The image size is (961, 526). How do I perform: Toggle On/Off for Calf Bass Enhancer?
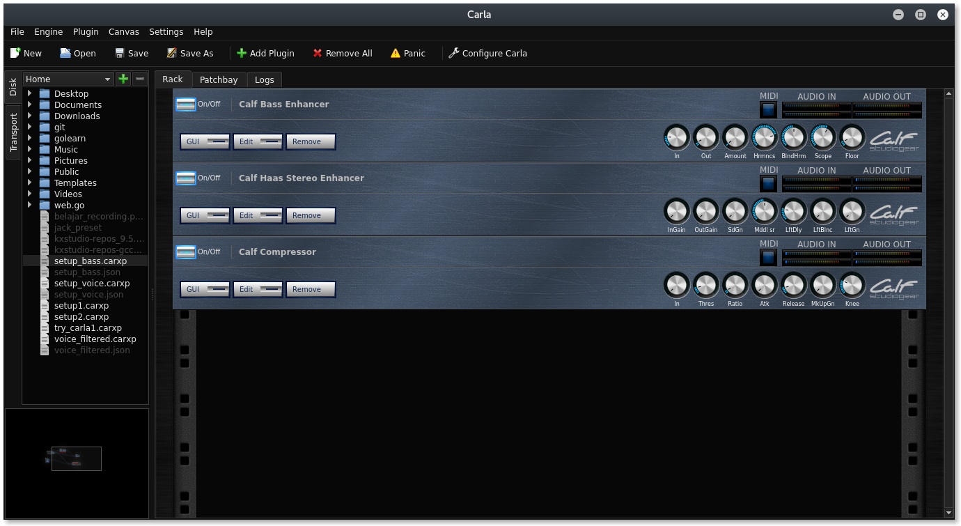click(186, 104)
